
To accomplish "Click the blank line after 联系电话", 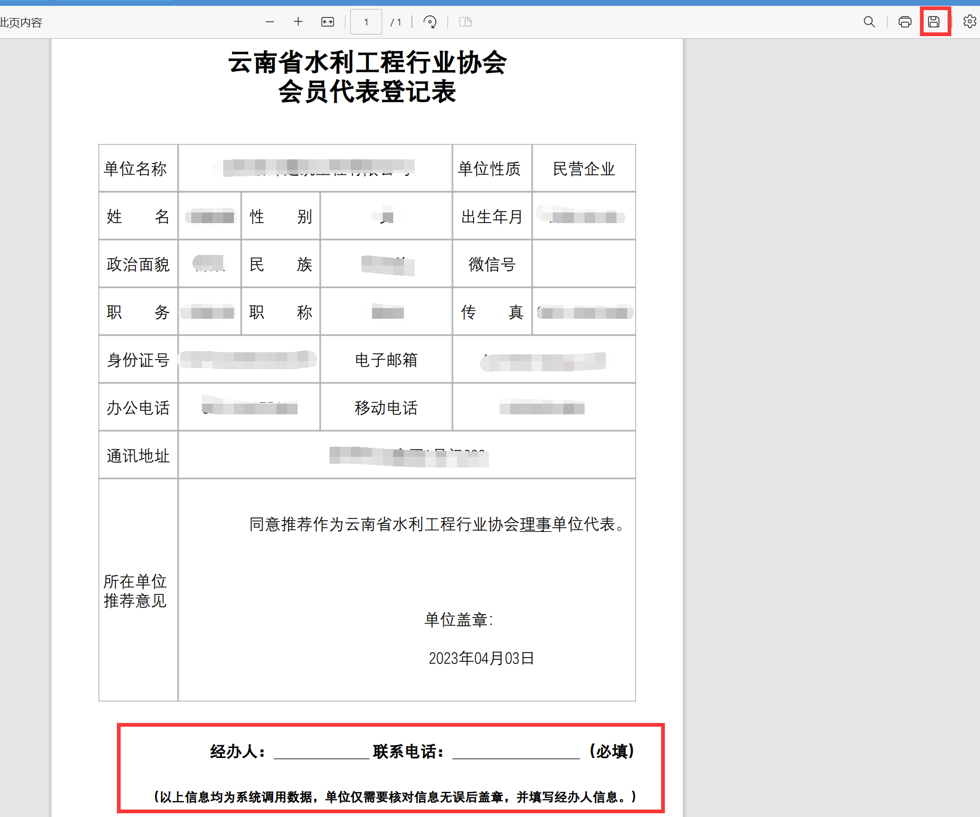I will pos(516,751).
